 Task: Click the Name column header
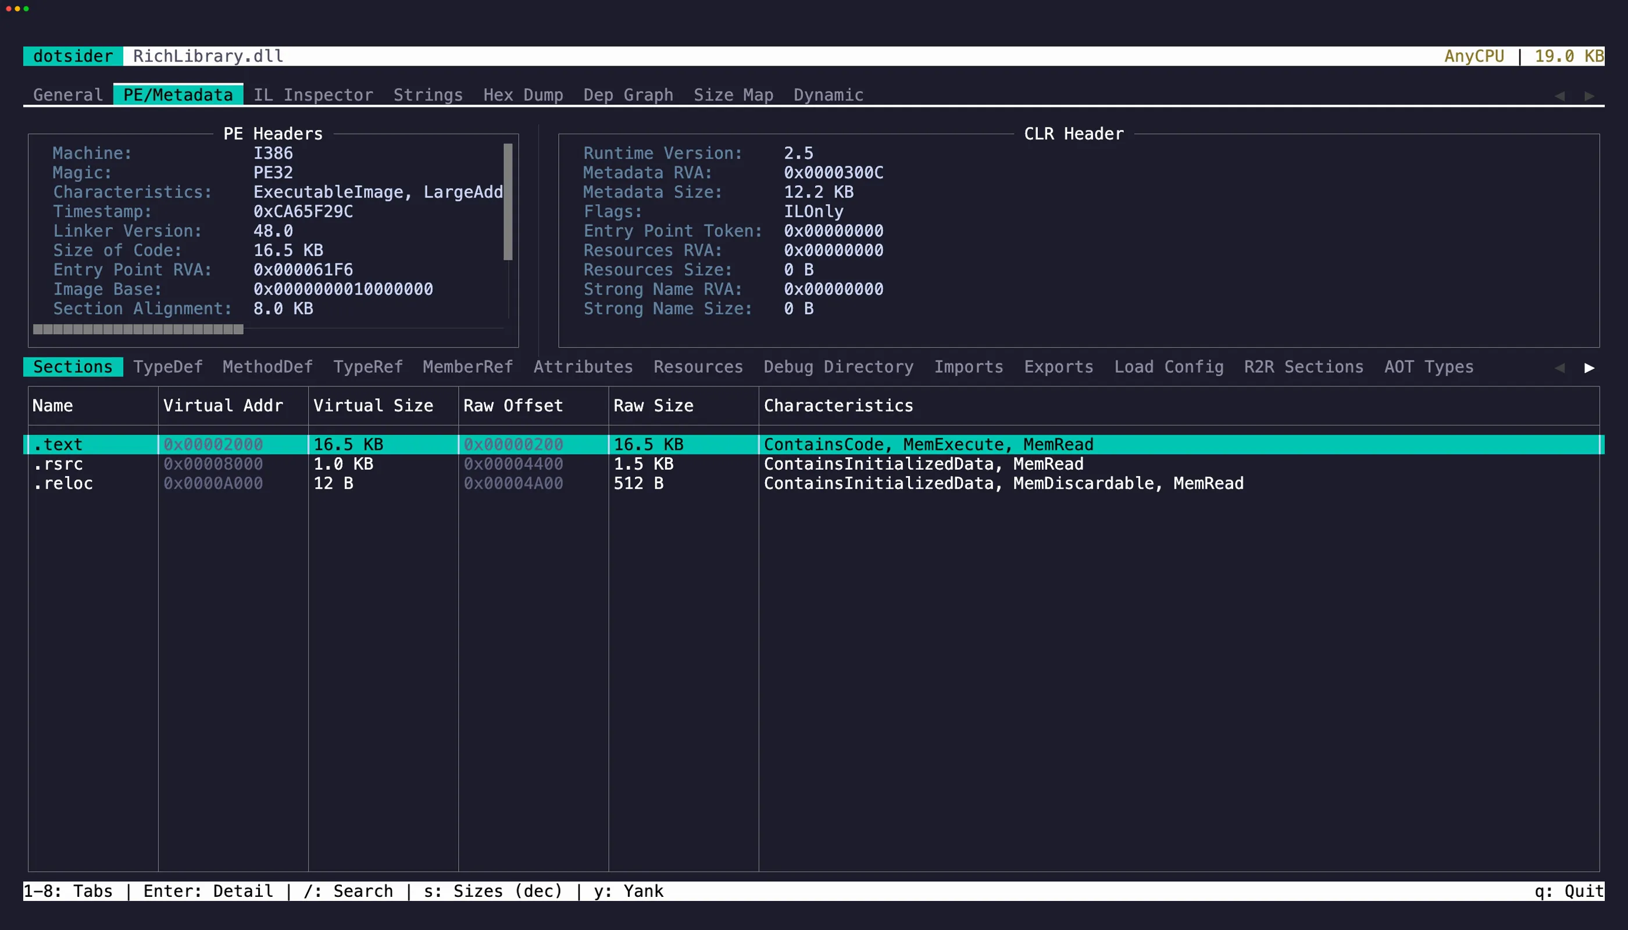[52, 406]
